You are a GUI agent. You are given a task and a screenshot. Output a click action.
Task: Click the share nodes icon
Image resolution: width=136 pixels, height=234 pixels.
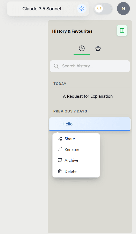pos(60,139)
